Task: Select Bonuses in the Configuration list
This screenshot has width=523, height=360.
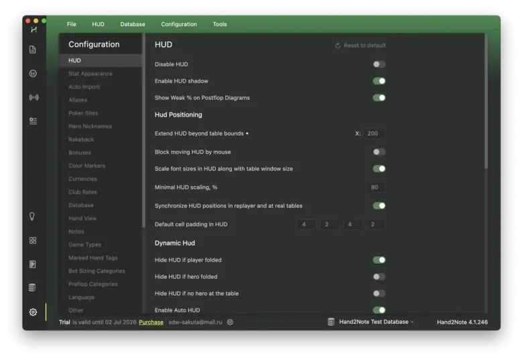Action: pos(101,153)
